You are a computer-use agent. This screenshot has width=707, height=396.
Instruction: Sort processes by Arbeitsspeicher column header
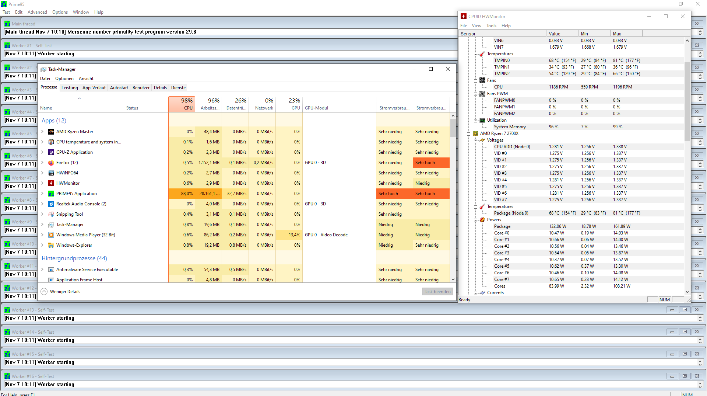pos(208,104)
